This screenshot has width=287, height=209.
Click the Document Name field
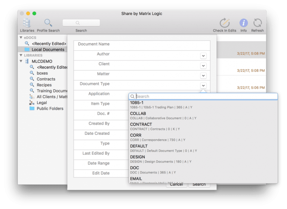click(142, 46)
